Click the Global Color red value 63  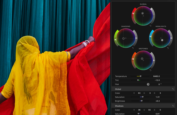pos(139,93)
